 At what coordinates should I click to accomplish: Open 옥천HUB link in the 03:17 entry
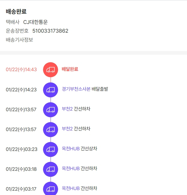pos(71,188)
